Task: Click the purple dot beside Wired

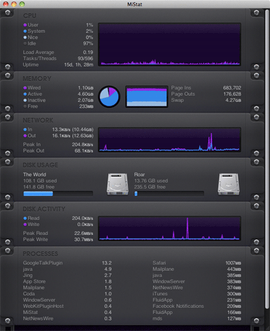Action: click(25, 88)
